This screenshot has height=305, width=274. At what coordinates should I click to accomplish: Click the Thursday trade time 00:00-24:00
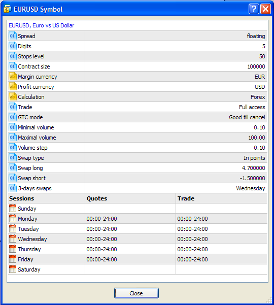pyautogui.click(x=192, y=249)
